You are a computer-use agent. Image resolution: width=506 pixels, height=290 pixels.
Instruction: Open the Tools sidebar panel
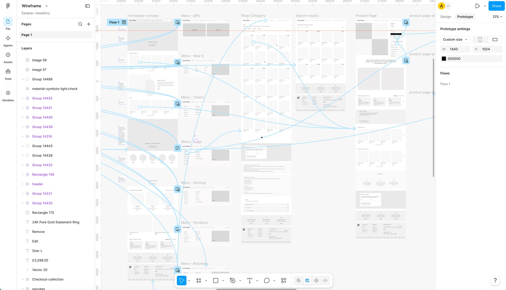coord(8,74)
